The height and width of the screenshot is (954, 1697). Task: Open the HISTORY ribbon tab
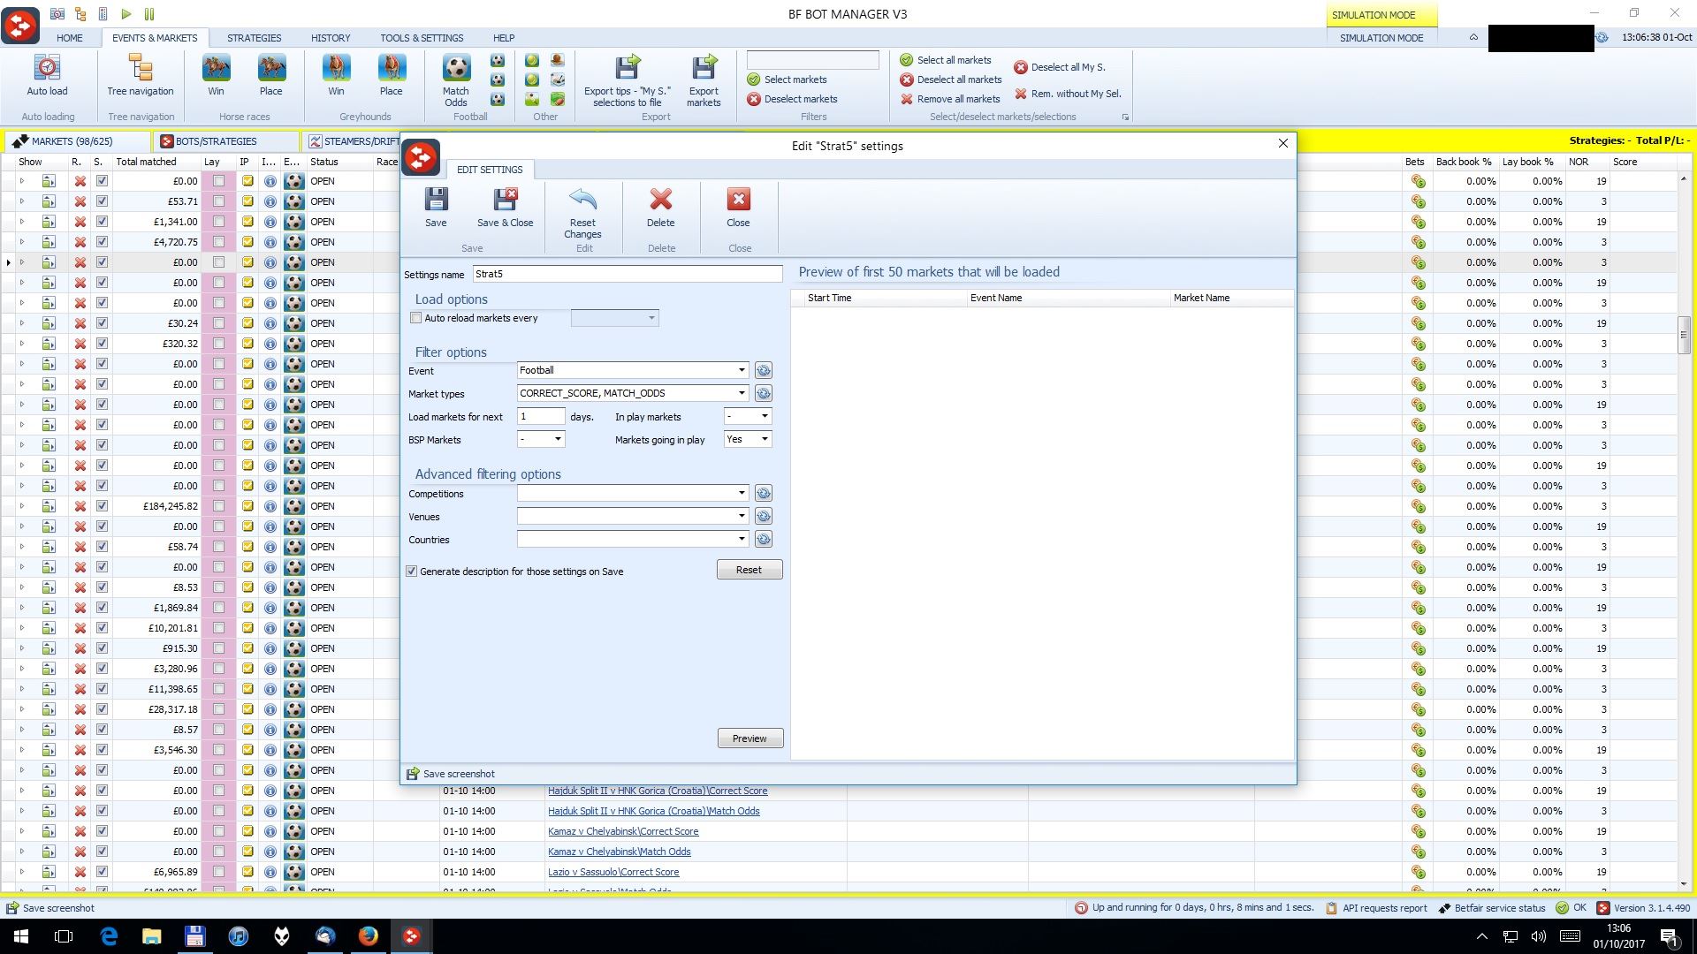(331, 38)
